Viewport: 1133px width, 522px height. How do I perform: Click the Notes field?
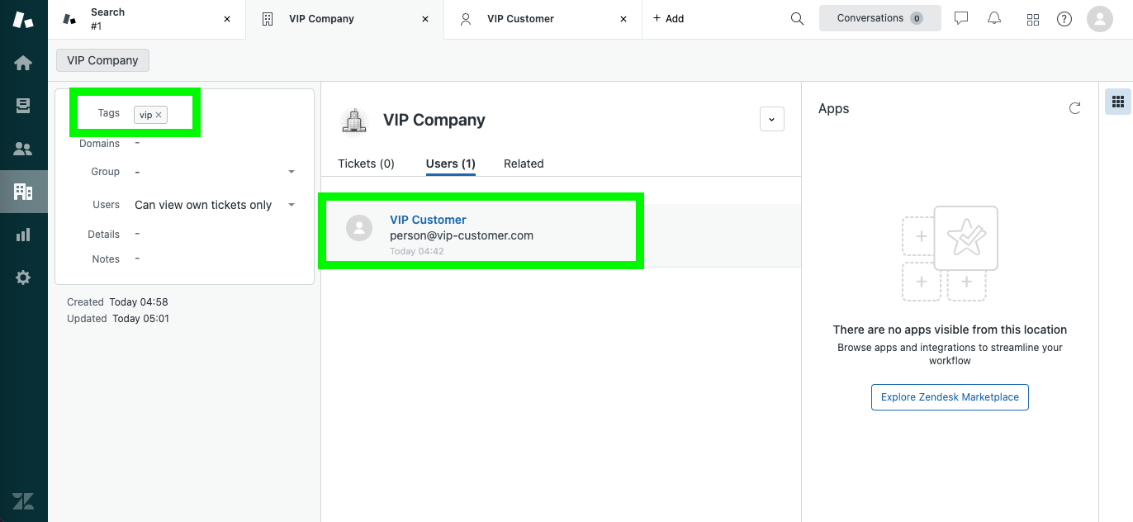pos(215,259)
